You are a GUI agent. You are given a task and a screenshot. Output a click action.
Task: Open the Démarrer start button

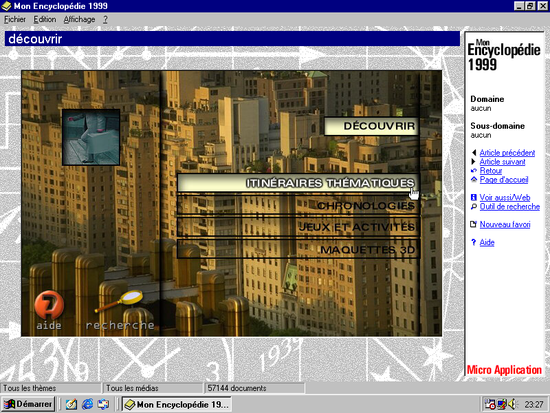pos(28,404)
